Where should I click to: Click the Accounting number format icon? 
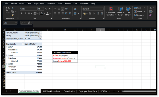pos(84,14)
